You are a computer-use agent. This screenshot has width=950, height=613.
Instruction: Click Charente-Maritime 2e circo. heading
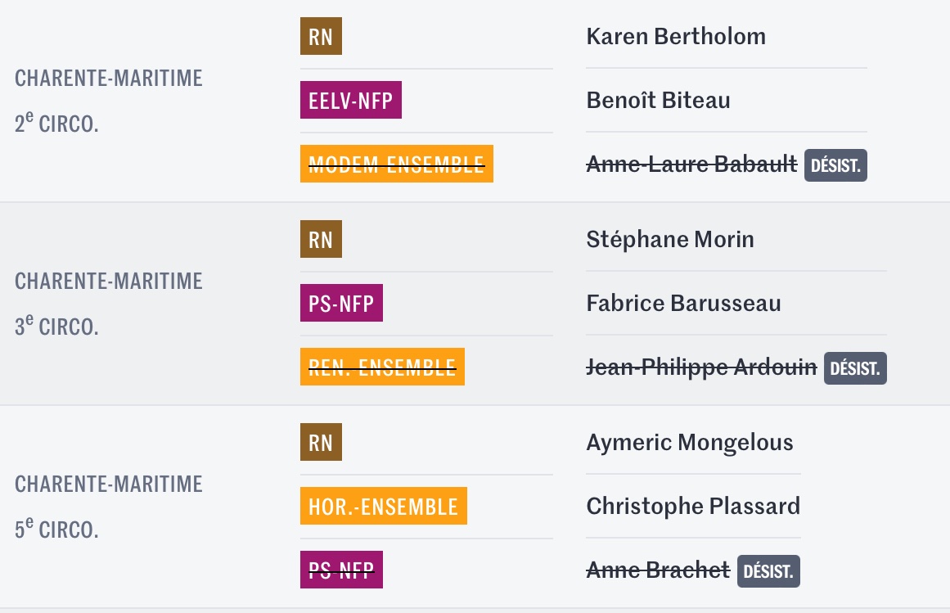pyautogui.click(x=109, y=101)
